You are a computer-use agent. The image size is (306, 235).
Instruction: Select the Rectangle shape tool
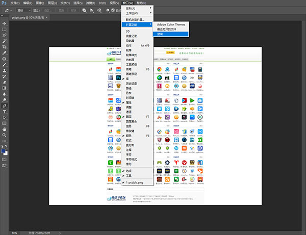point(4,123)
